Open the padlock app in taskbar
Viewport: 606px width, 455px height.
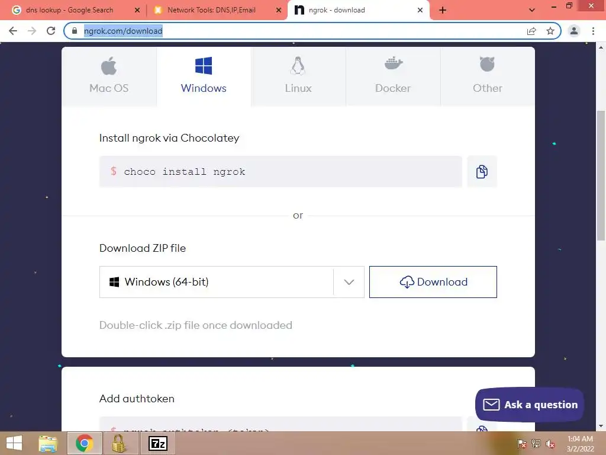(119, 443)
